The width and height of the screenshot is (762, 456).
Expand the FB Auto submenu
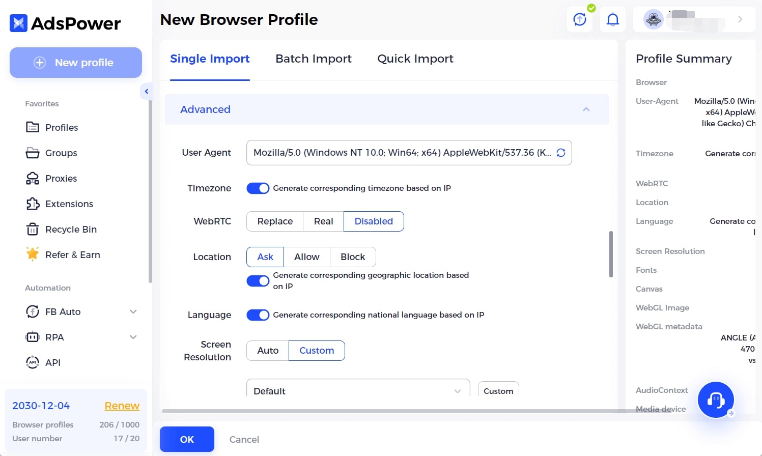[x=133, y=311]
